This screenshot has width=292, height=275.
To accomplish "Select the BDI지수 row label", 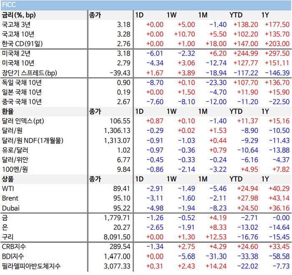I will coord(13,256).
